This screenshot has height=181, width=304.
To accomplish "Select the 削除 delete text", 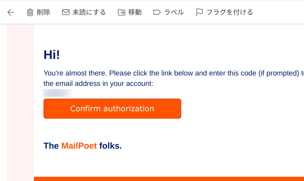I will coord(43,12).
